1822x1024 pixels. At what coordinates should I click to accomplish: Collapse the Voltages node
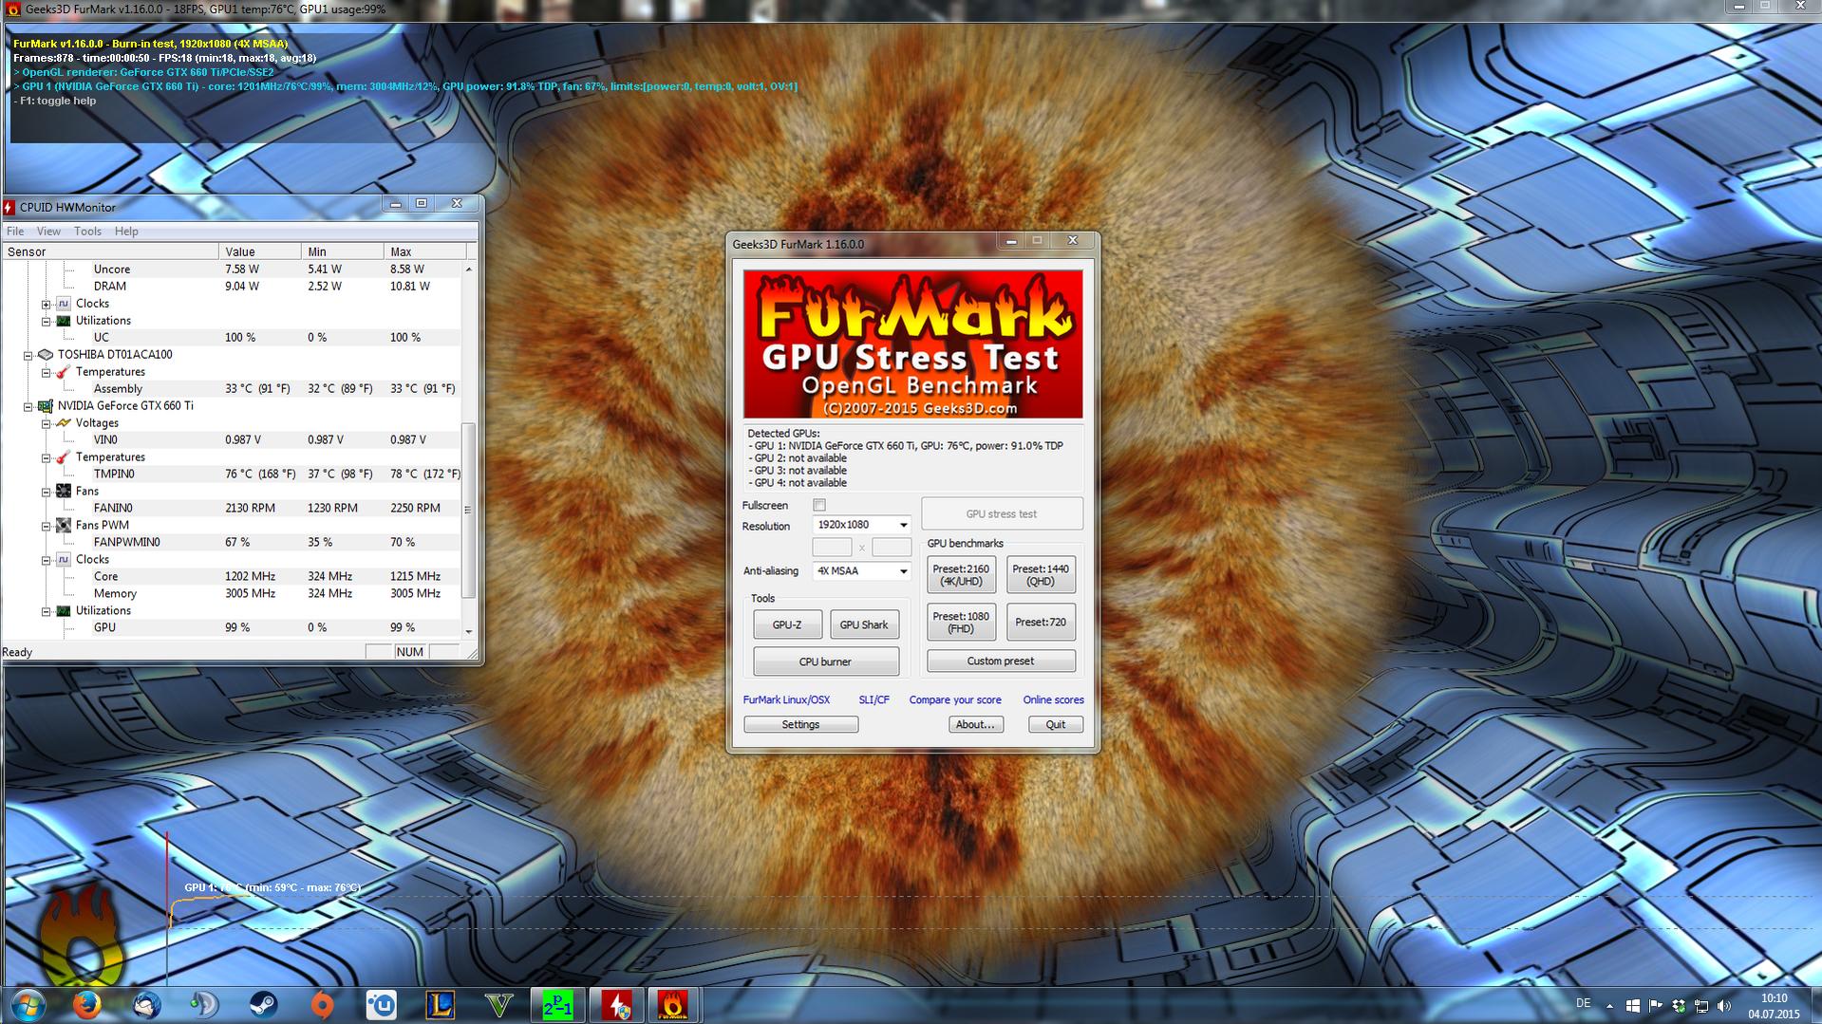46,423
